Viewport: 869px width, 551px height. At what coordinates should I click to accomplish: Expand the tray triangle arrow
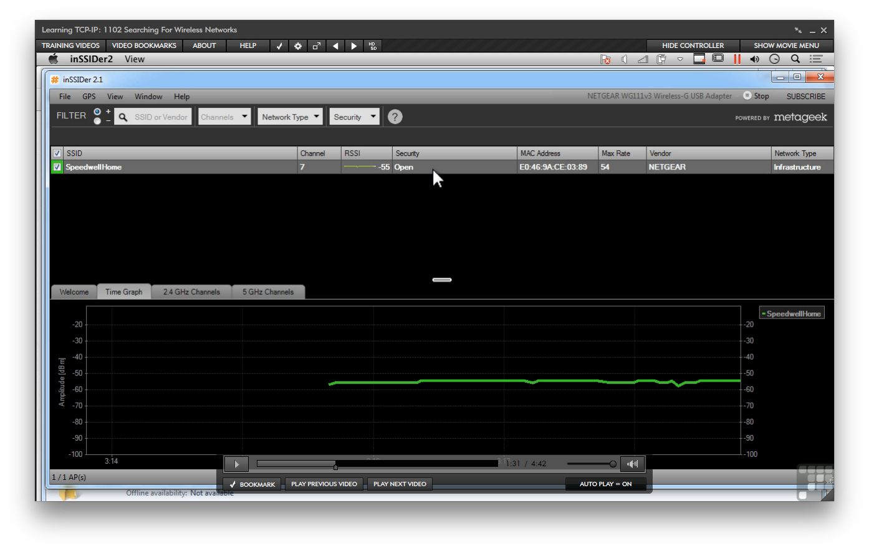pyautogui.click(x=680, y=59)
